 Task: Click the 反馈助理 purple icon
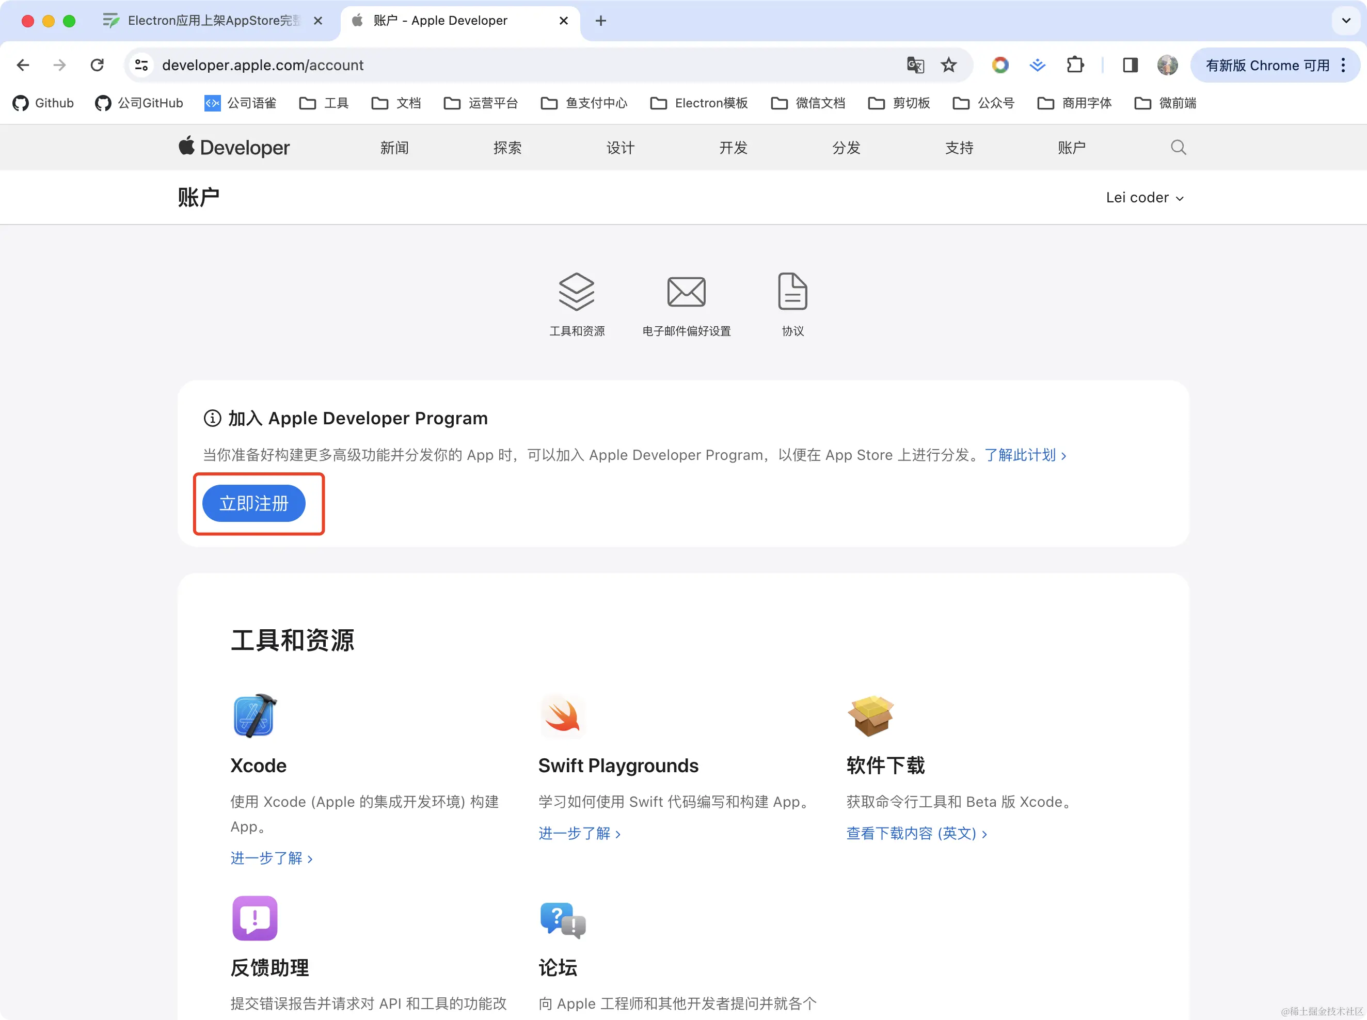pos(255,918)
